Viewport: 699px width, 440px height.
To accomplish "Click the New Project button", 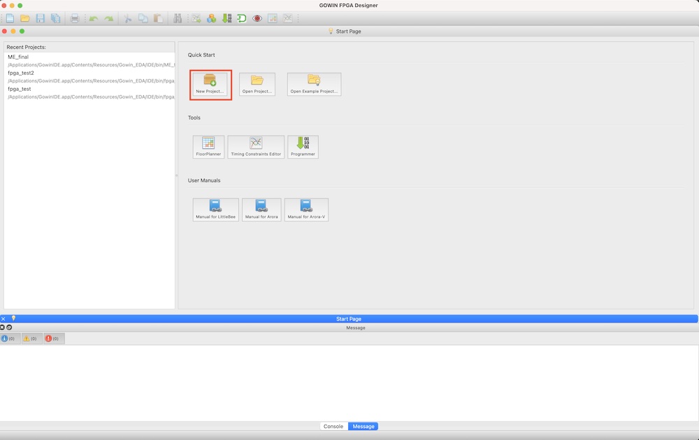I will point(210,84).
